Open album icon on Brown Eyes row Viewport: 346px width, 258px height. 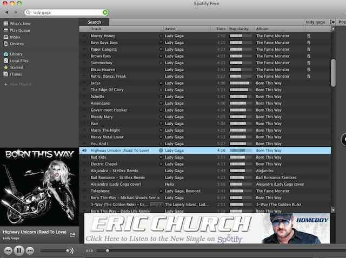point(309,56)
